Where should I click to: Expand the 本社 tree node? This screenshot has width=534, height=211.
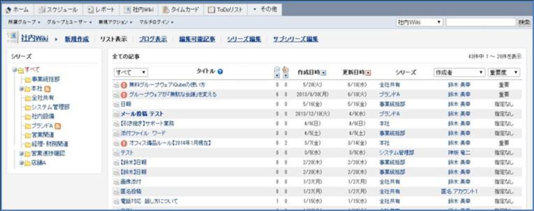[x=21, y=89]
